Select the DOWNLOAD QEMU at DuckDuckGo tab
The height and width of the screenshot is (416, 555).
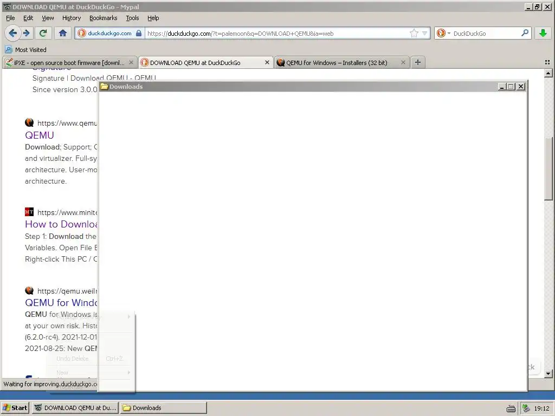pos(195,63)
